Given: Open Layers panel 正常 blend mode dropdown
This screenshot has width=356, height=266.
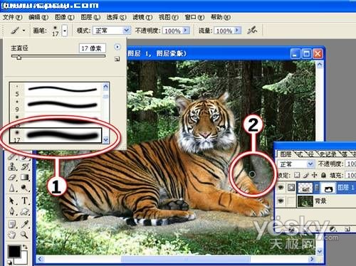Looking at the screenshot, I should tap(310, 164).
